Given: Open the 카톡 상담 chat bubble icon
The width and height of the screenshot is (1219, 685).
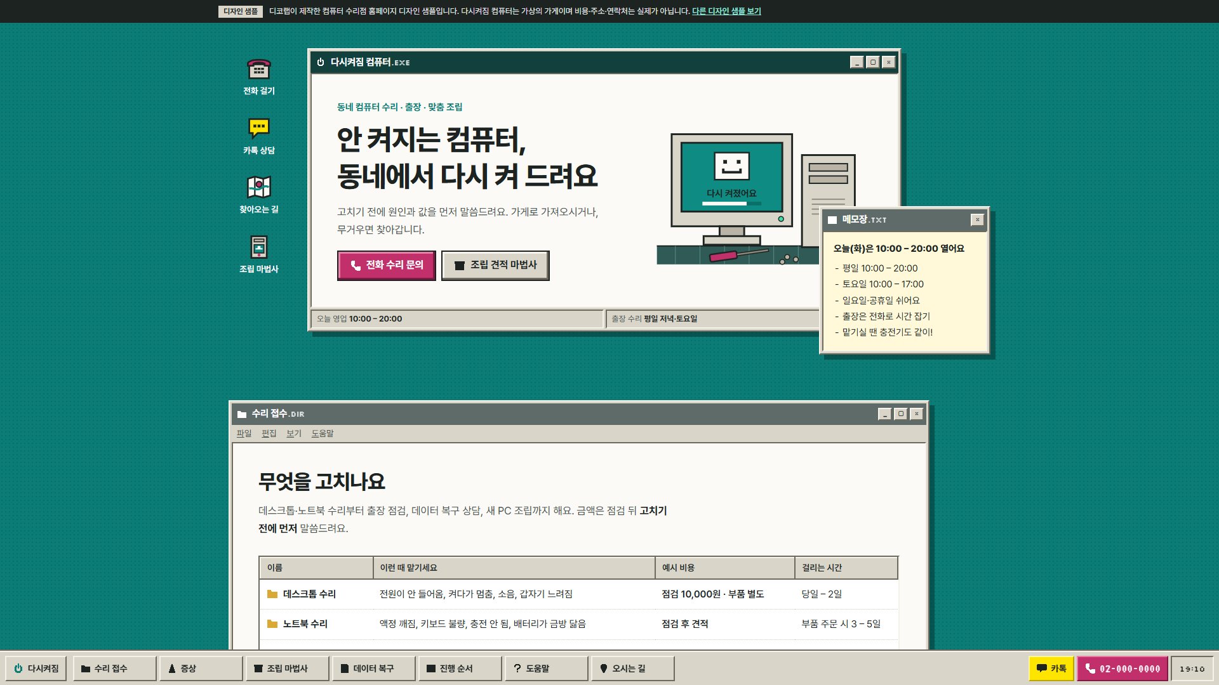Looking at the screenshot, I should point(259,137).
